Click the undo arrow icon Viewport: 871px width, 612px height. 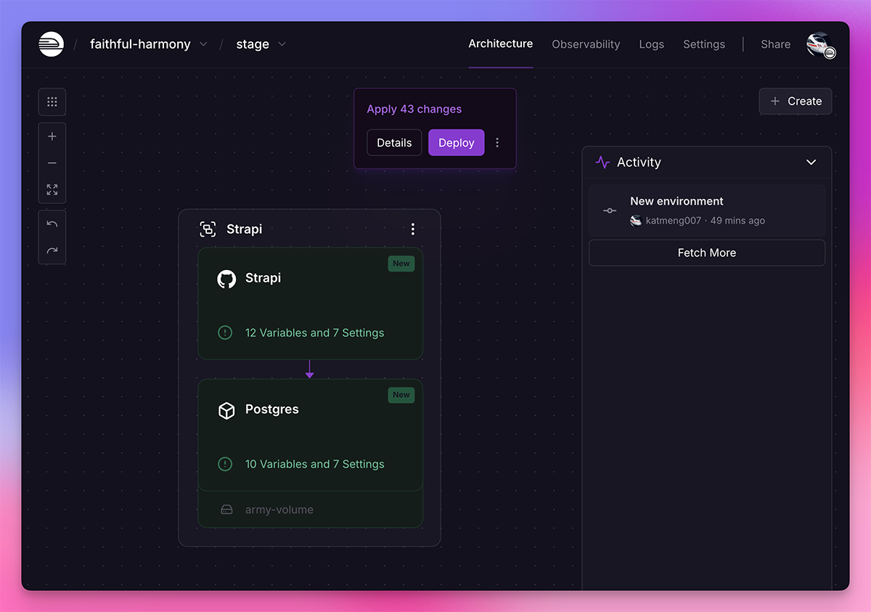coord(52,224)
